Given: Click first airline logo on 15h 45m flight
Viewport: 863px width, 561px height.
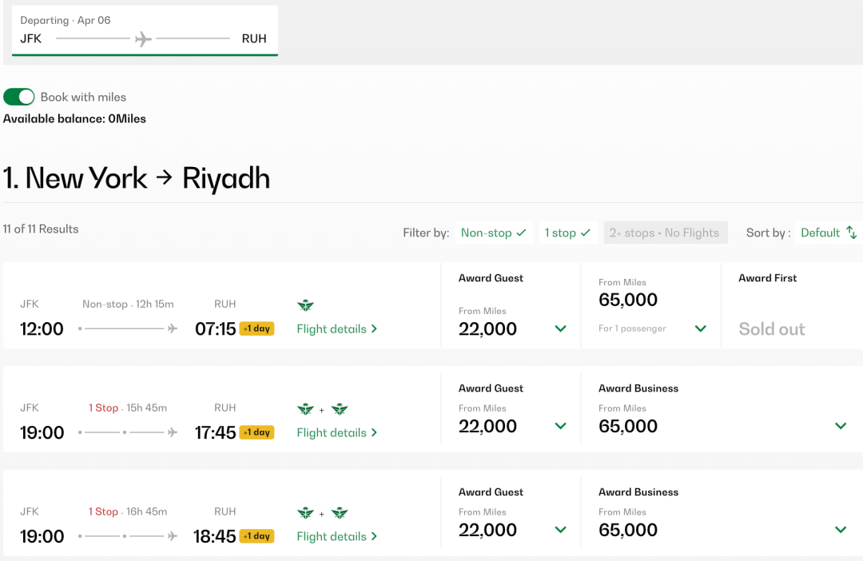Looking at the screenshot, I should [x=305, y=409].
